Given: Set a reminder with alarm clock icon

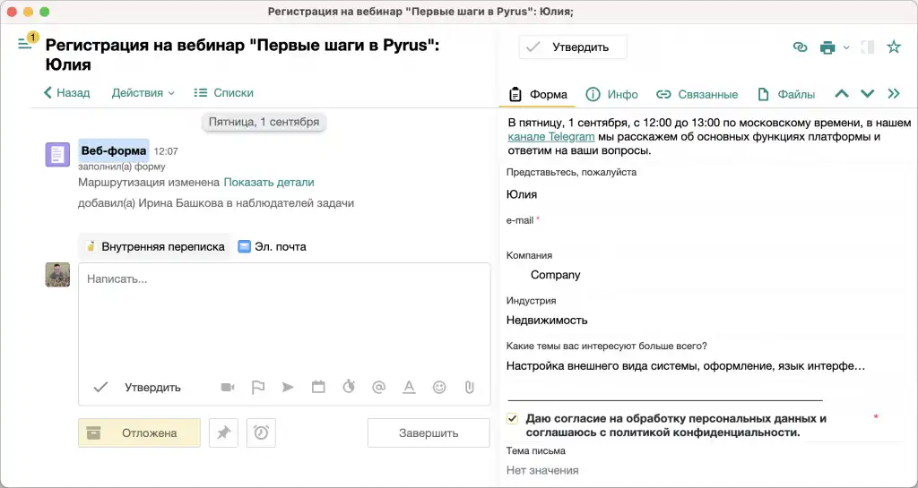Looking at the screenshot, I should (x=261, y=433).
